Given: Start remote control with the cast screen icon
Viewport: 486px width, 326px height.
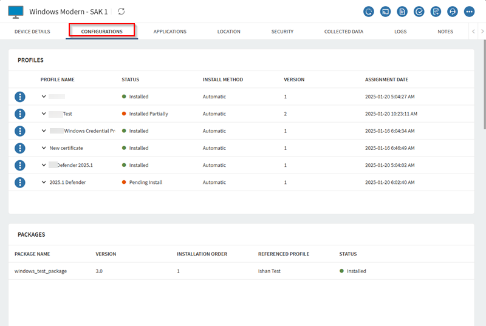Looking at the screenshot, I should coord(385,12).
